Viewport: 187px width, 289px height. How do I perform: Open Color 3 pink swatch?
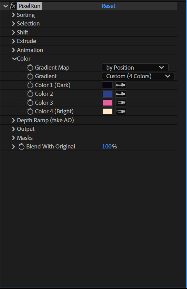point(107,103)
